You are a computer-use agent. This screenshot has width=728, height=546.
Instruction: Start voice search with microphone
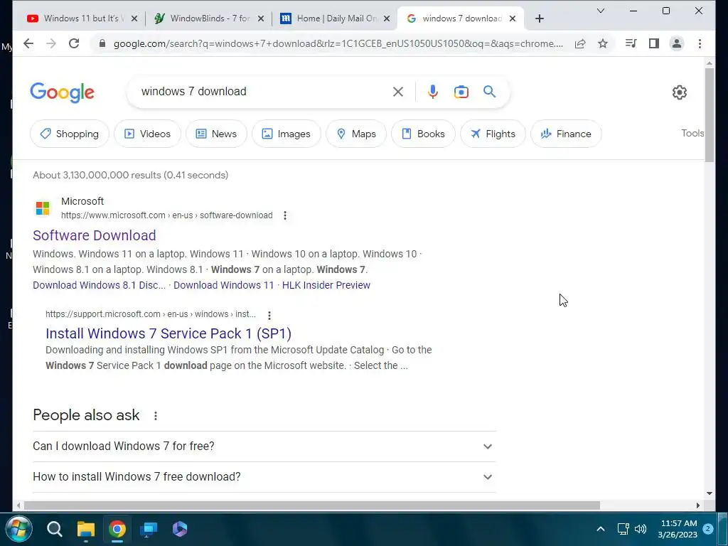[x=433, y=92]
